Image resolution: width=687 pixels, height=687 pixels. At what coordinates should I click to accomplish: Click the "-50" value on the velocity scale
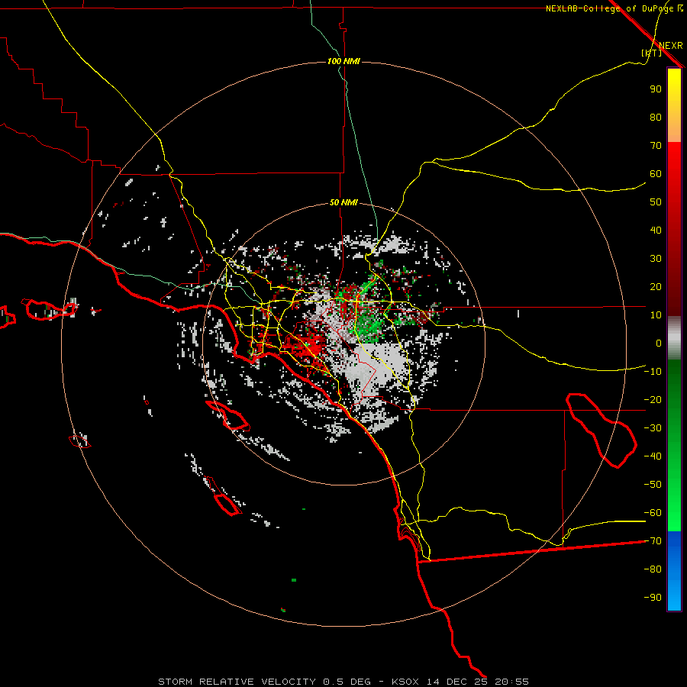point(653,485)
